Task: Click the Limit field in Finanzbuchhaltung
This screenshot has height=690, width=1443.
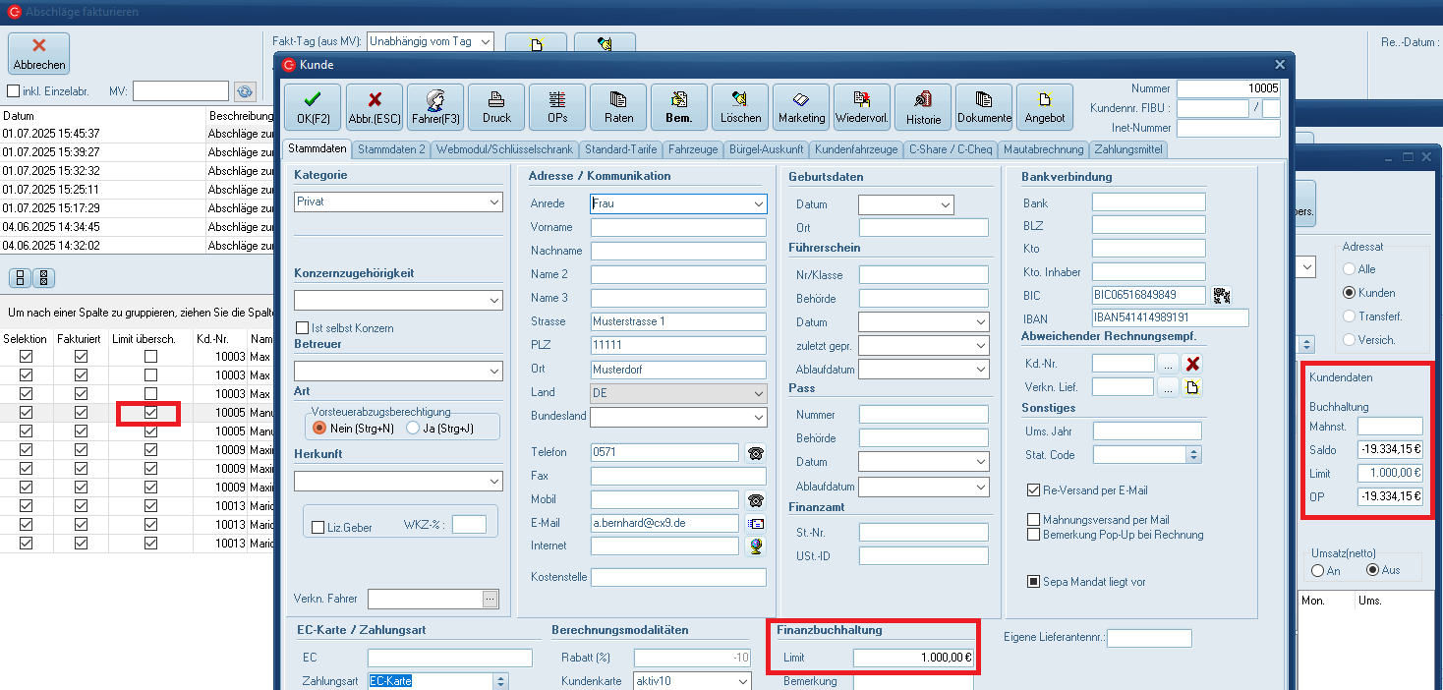Action: pos(913,659)
